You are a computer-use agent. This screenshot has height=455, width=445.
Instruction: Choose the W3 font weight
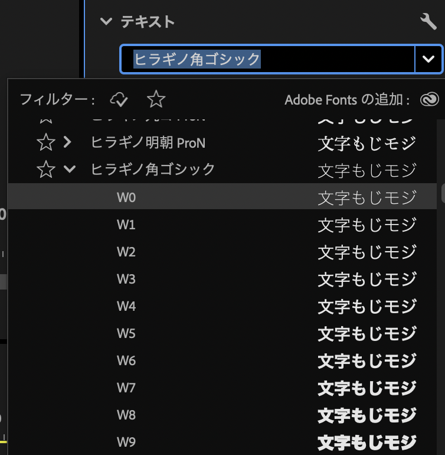(x=222, y=278)
